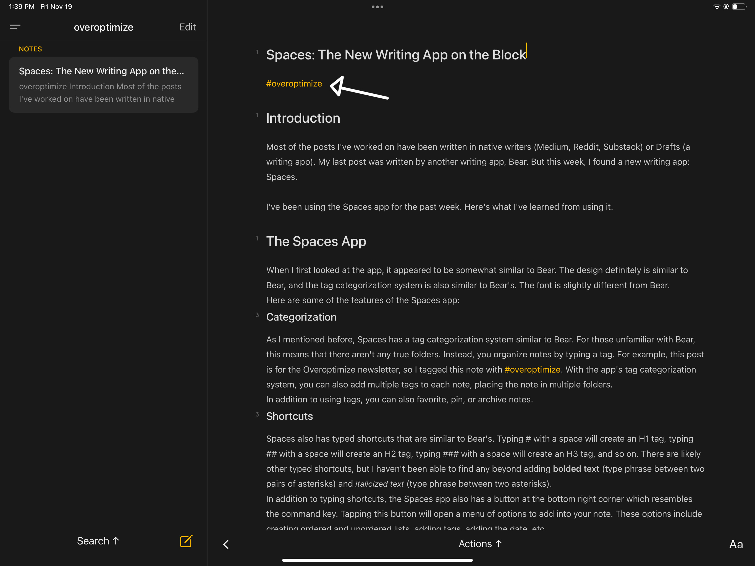The width and height of the screenshot is (755, 566).
Task: Click the Introduction heading
Action: [303, 118]
